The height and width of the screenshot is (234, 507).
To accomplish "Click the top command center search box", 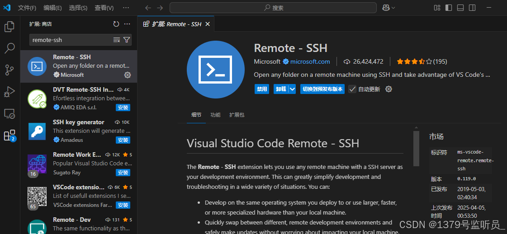I will (x=273, y=8).
